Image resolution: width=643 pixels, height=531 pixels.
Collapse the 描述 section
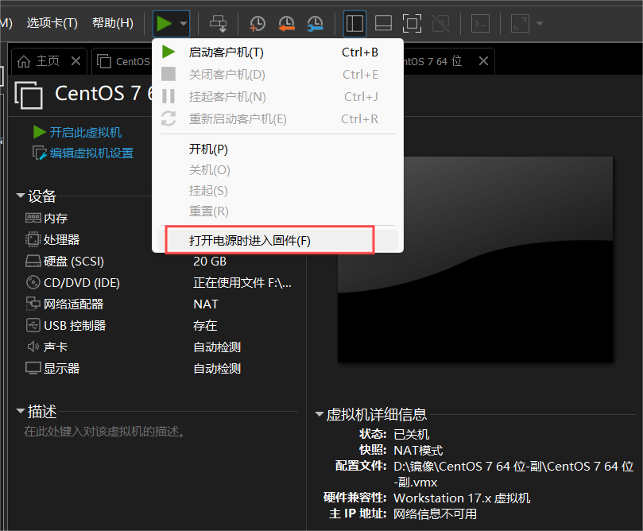point(21,410)
